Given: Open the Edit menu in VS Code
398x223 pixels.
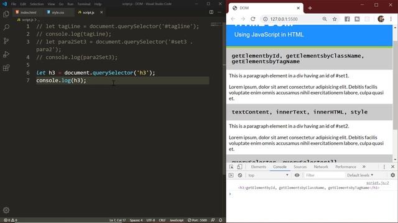Looking at the screenshot, I should pyautogui.click(x=23, y=4).
